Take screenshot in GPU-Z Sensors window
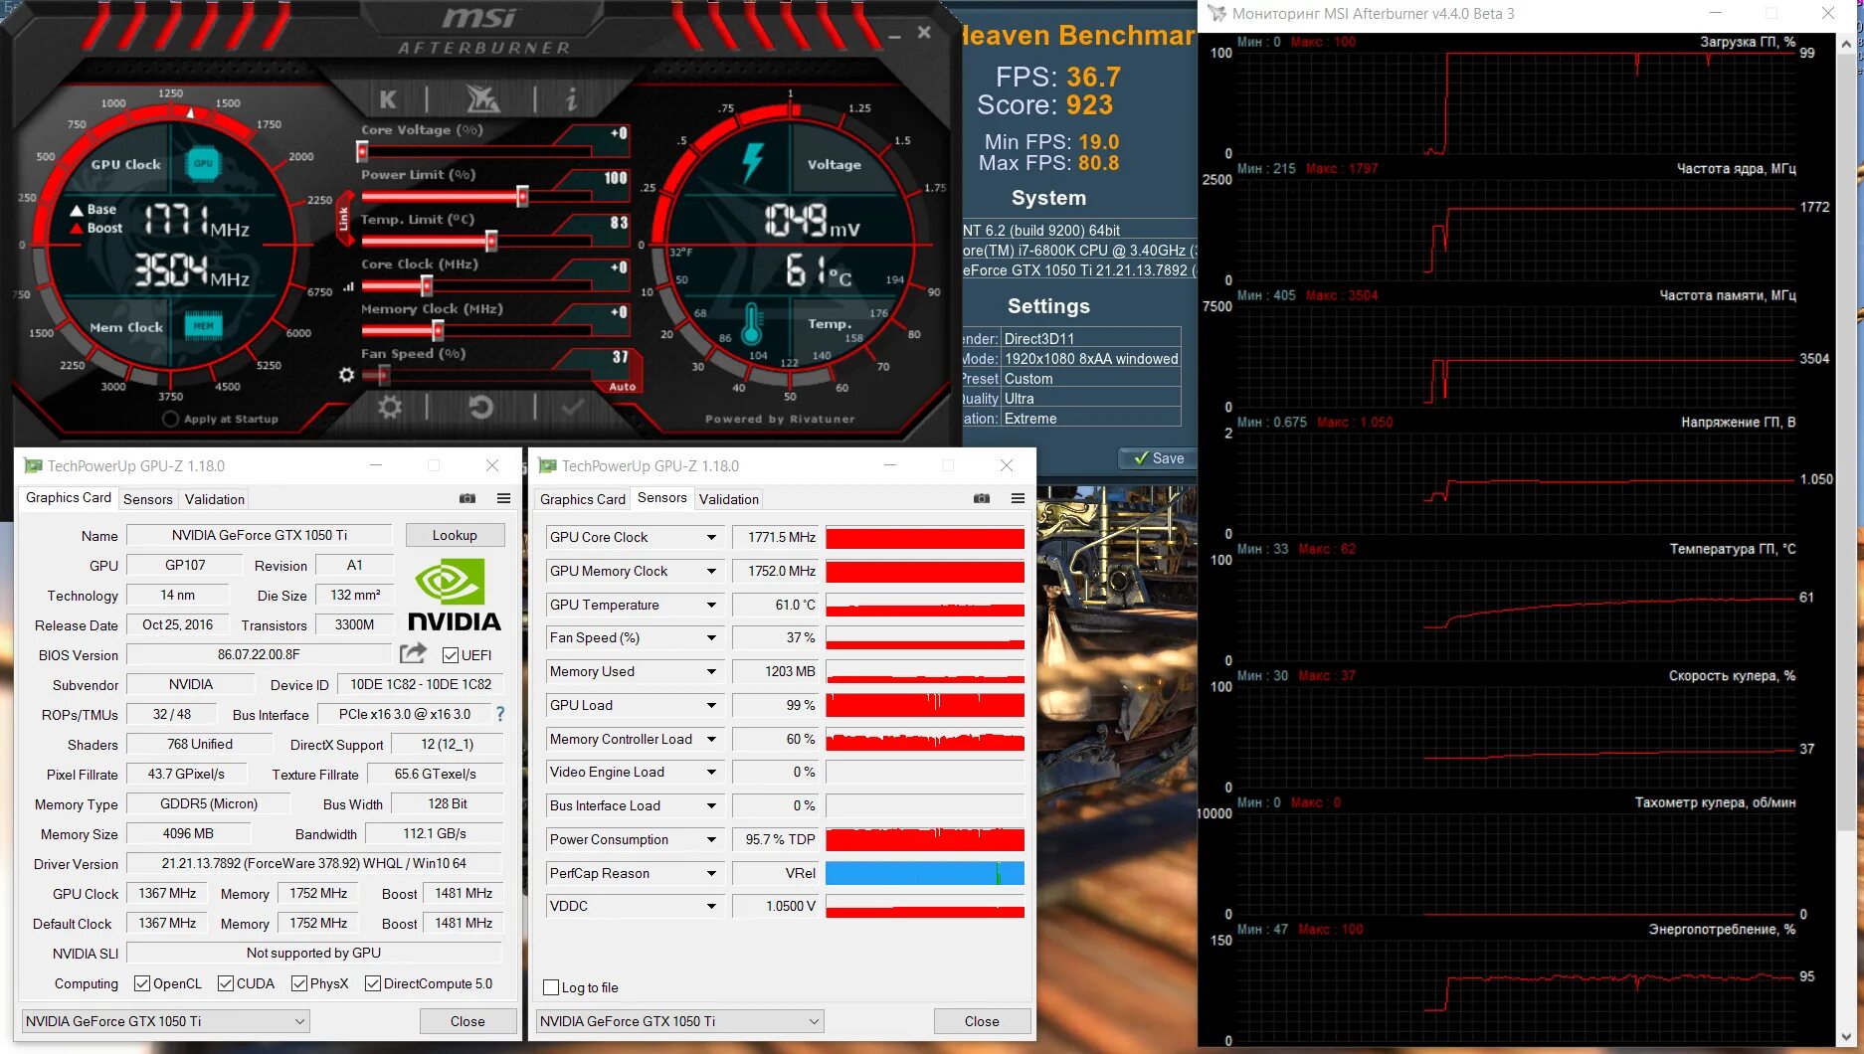Screen dimensions: 1864x1054 [x=982, y=498]
